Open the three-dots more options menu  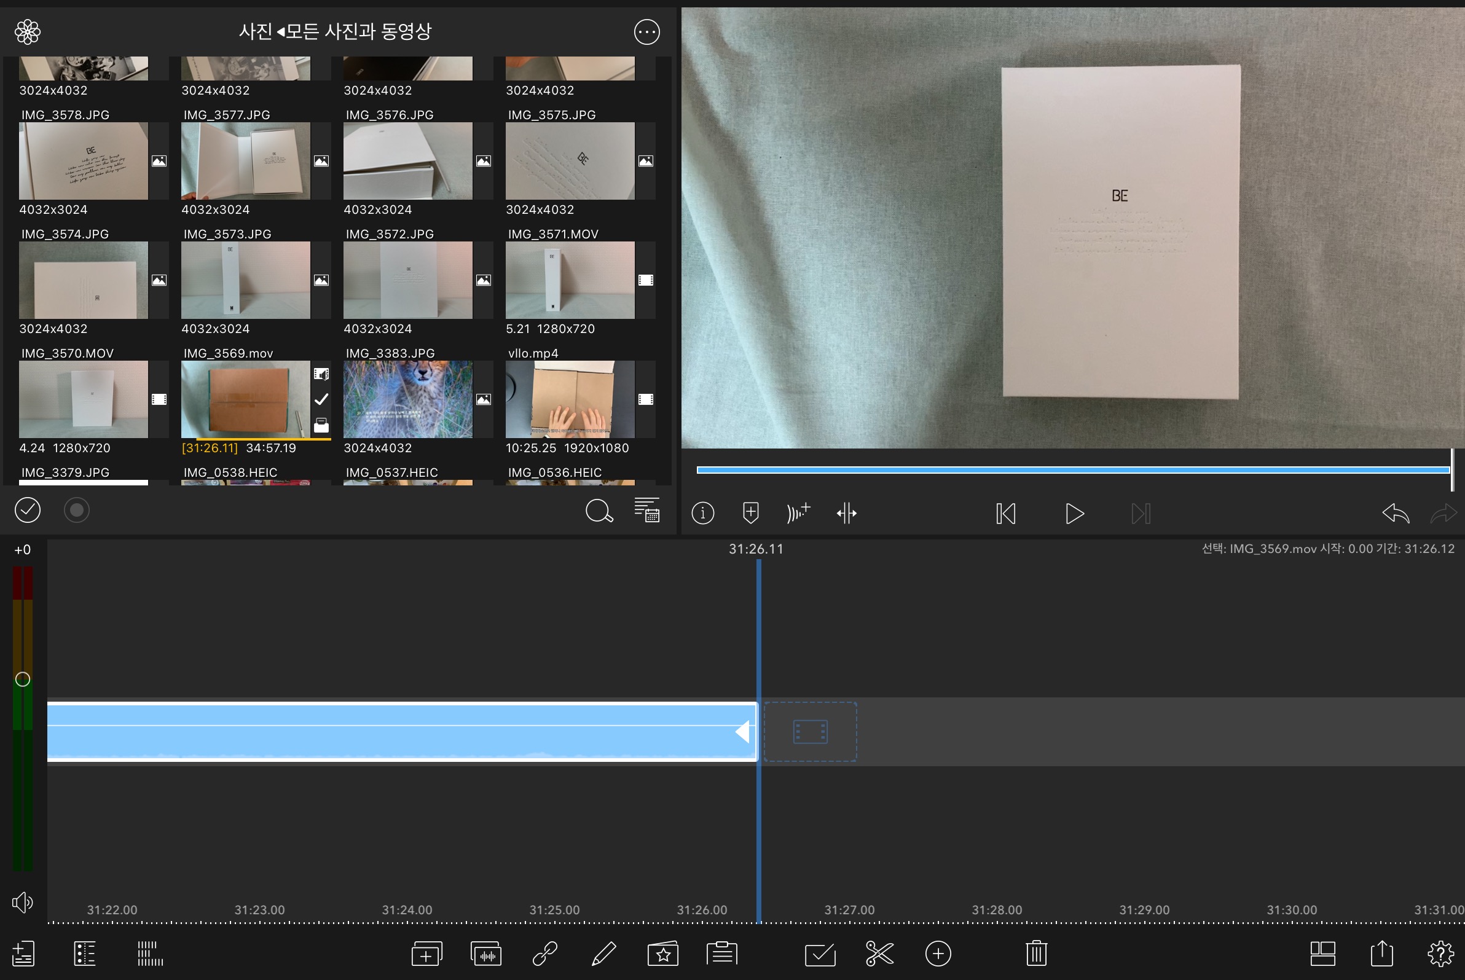[646, 32]
